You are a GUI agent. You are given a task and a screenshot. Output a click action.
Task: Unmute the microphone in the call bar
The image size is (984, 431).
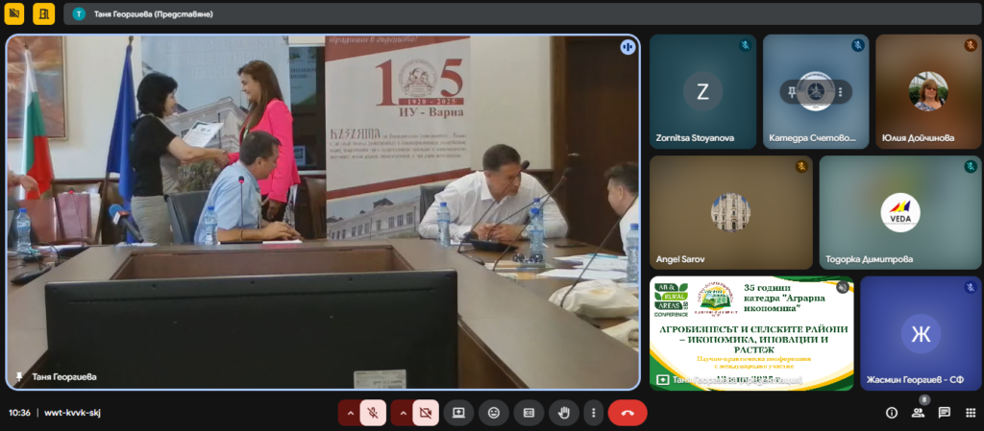373,413
